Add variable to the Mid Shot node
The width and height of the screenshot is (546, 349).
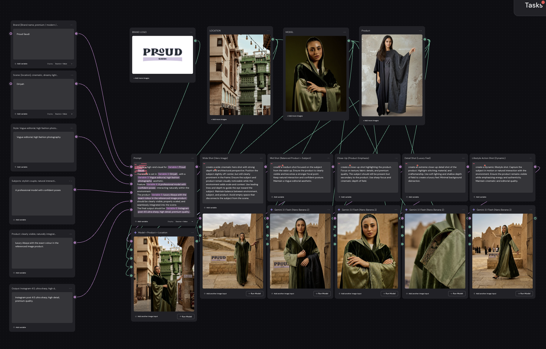pos(277,197)
